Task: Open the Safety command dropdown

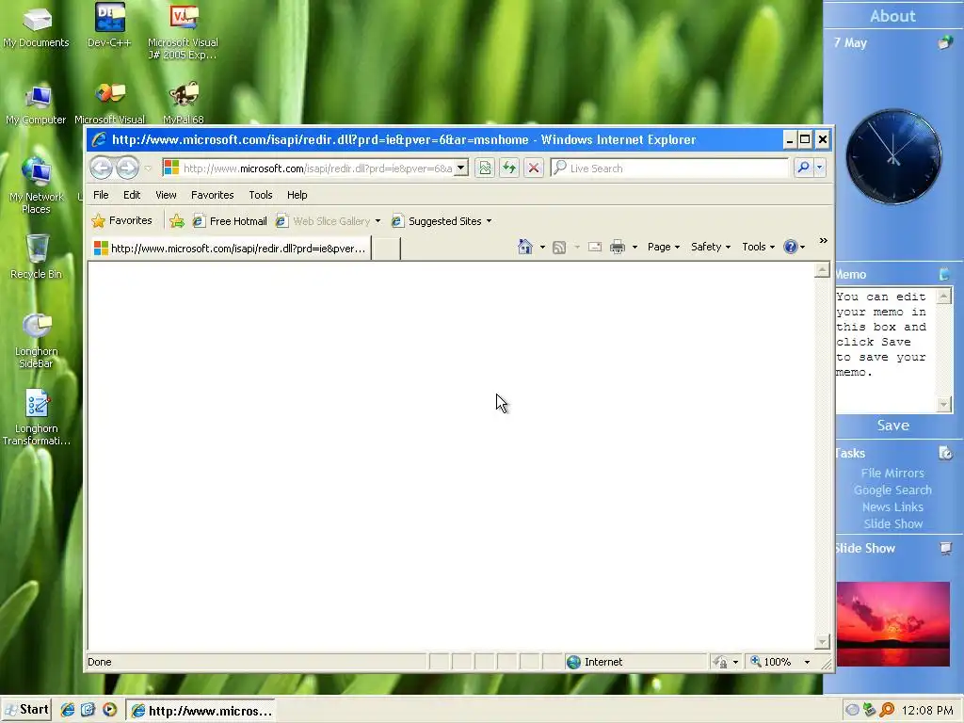Action: (x=710, y=247)
